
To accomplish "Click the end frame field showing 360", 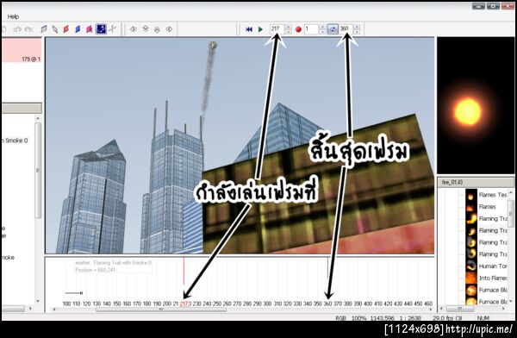I will pyautogui.click(x=346, y=28).
